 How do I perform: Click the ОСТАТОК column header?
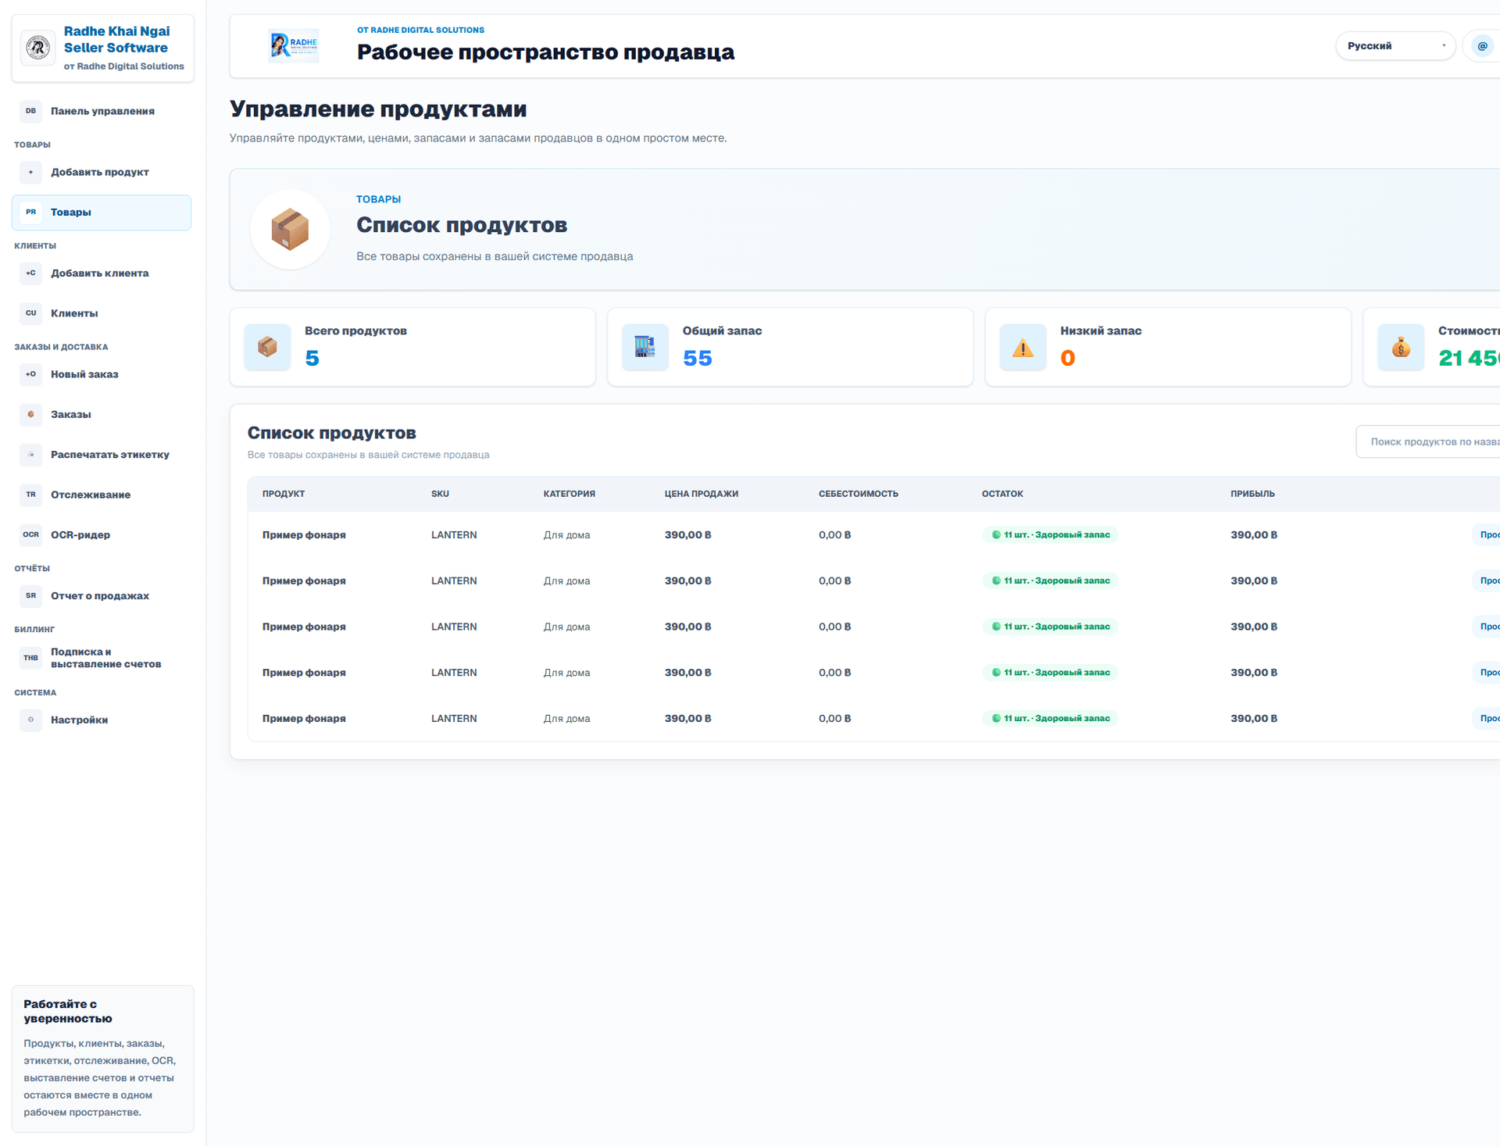[1002, 494]
